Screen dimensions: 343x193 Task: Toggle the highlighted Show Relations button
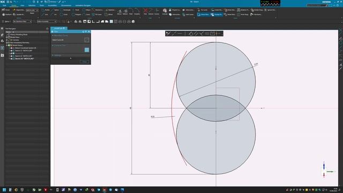(203, 14)
